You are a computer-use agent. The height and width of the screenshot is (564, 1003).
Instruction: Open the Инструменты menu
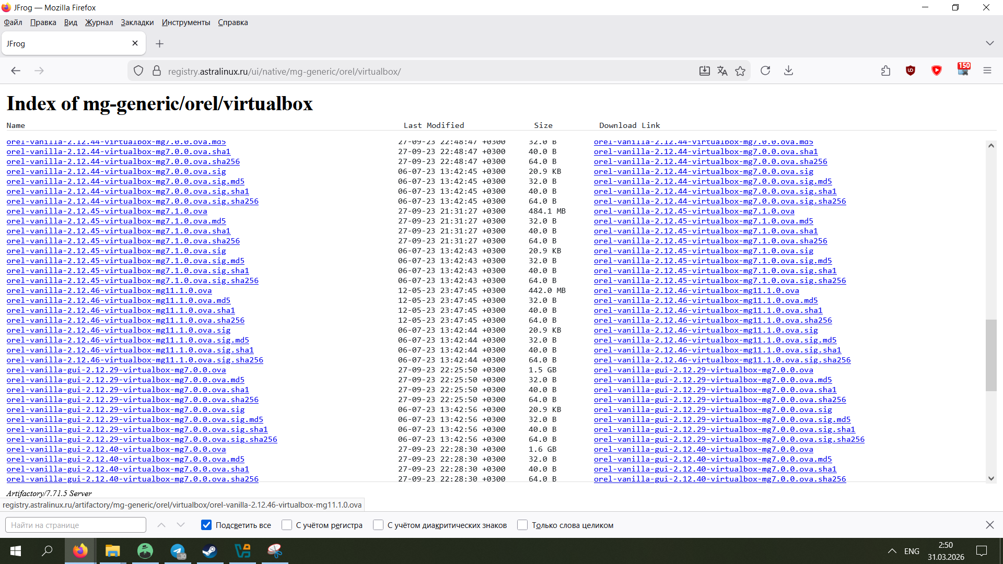(186, 22)
